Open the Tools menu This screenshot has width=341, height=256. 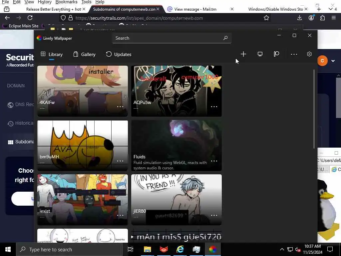coord(86,2)
